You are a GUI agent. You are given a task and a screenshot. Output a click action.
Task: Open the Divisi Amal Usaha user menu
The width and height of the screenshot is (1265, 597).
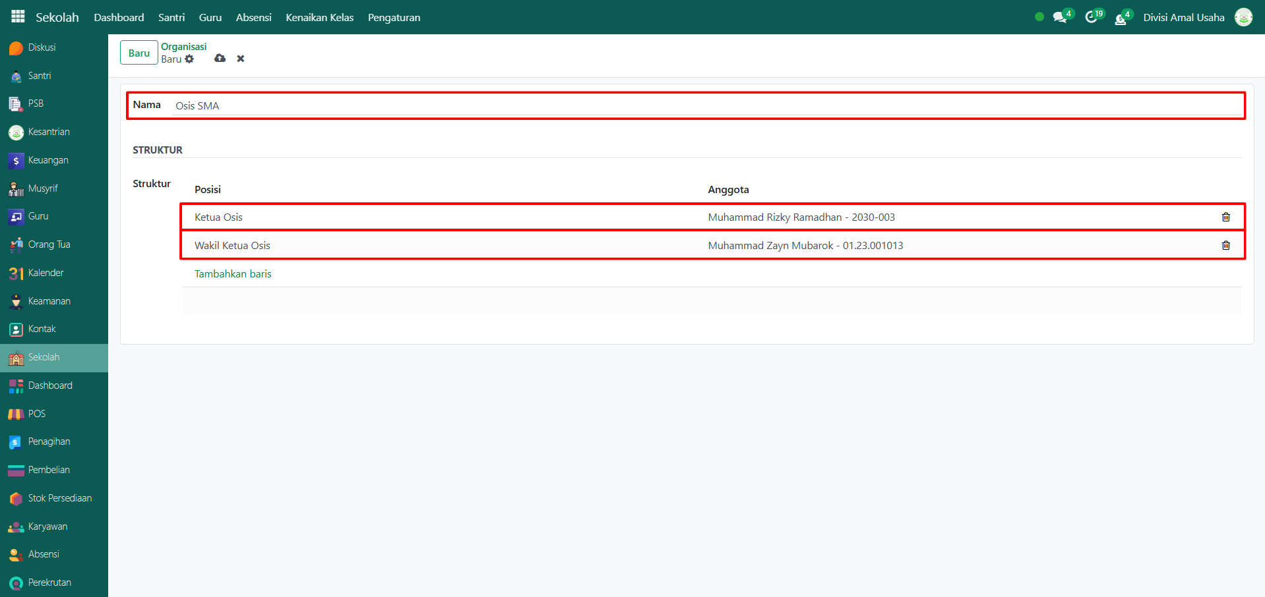1184,18
